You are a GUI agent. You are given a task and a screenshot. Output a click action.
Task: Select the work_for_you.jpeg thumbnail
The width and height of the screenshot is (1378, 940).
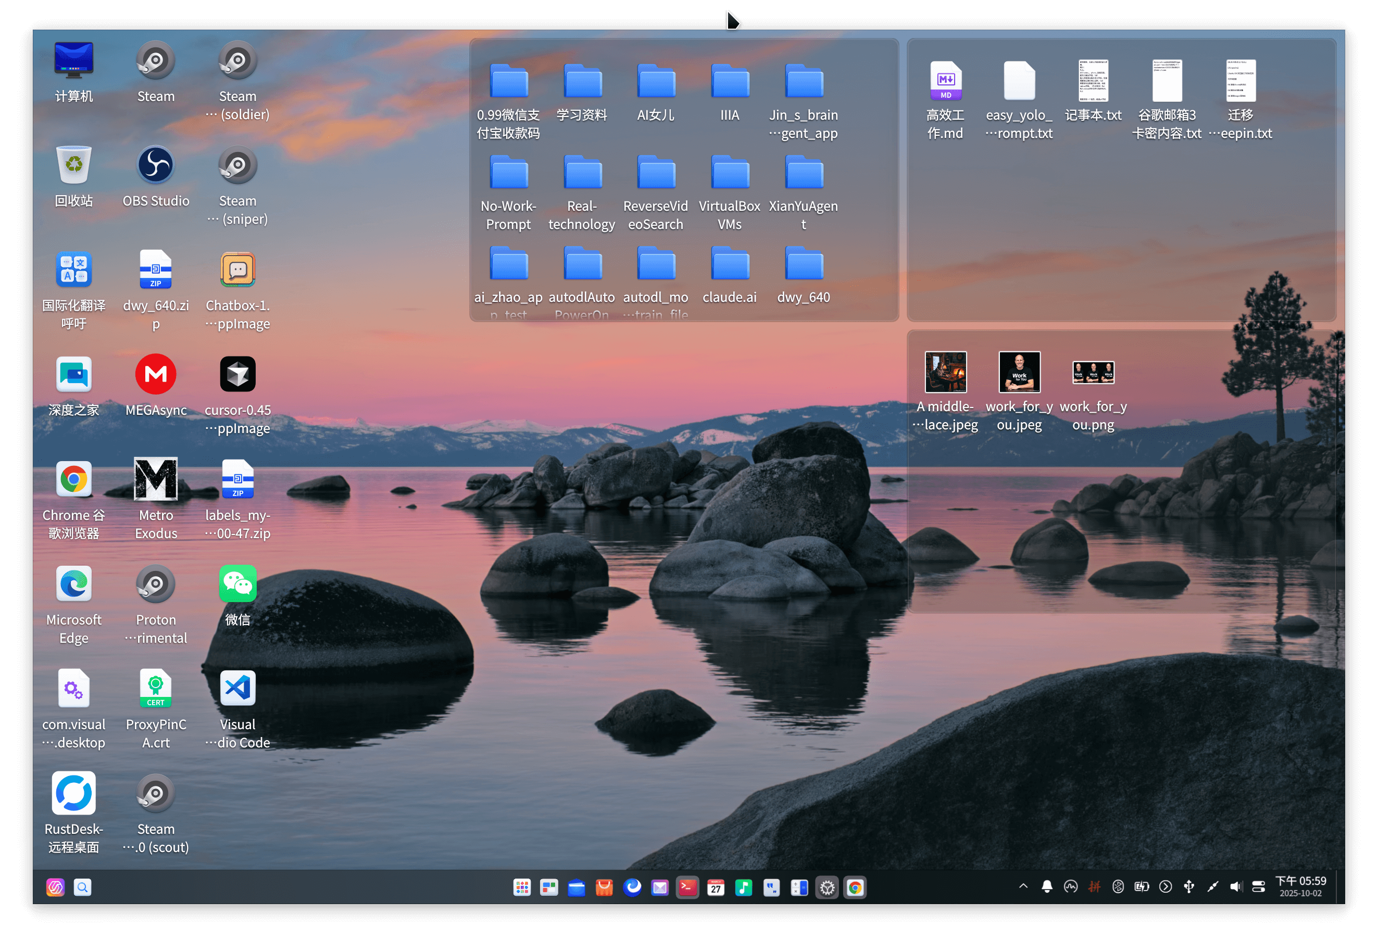tap(1020, 372)
